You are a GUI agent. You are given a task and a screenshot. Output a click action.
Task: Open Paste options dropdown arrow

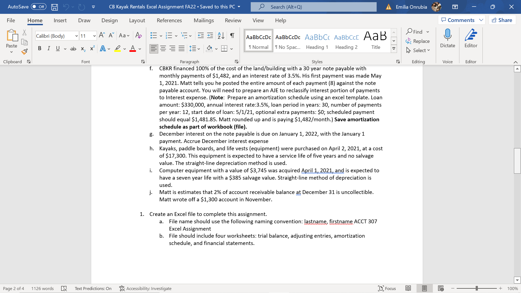click(x=11, y=52)
